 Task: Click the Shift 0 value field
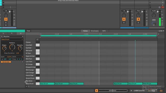pyautogui.click(x=22, y=57)
